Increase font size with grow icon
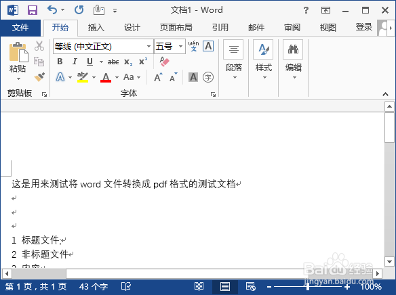Screen dimensions: 396x295 point(158,77)
